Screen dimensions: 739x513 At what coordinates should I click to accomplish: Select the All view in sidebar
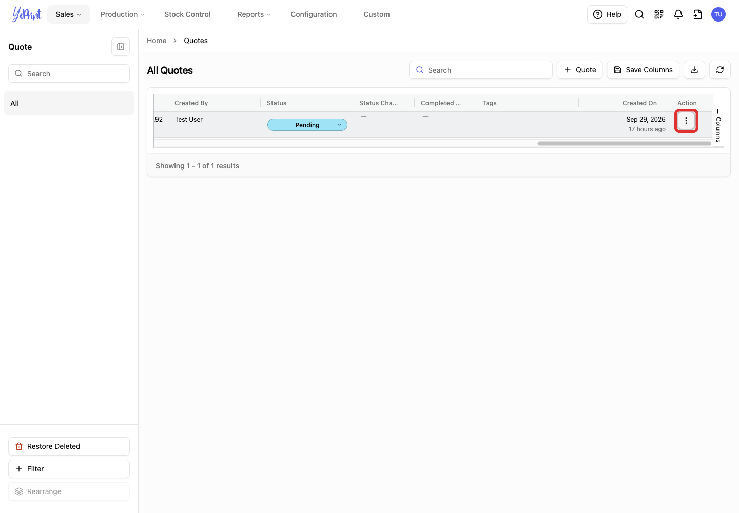[69, 103]
